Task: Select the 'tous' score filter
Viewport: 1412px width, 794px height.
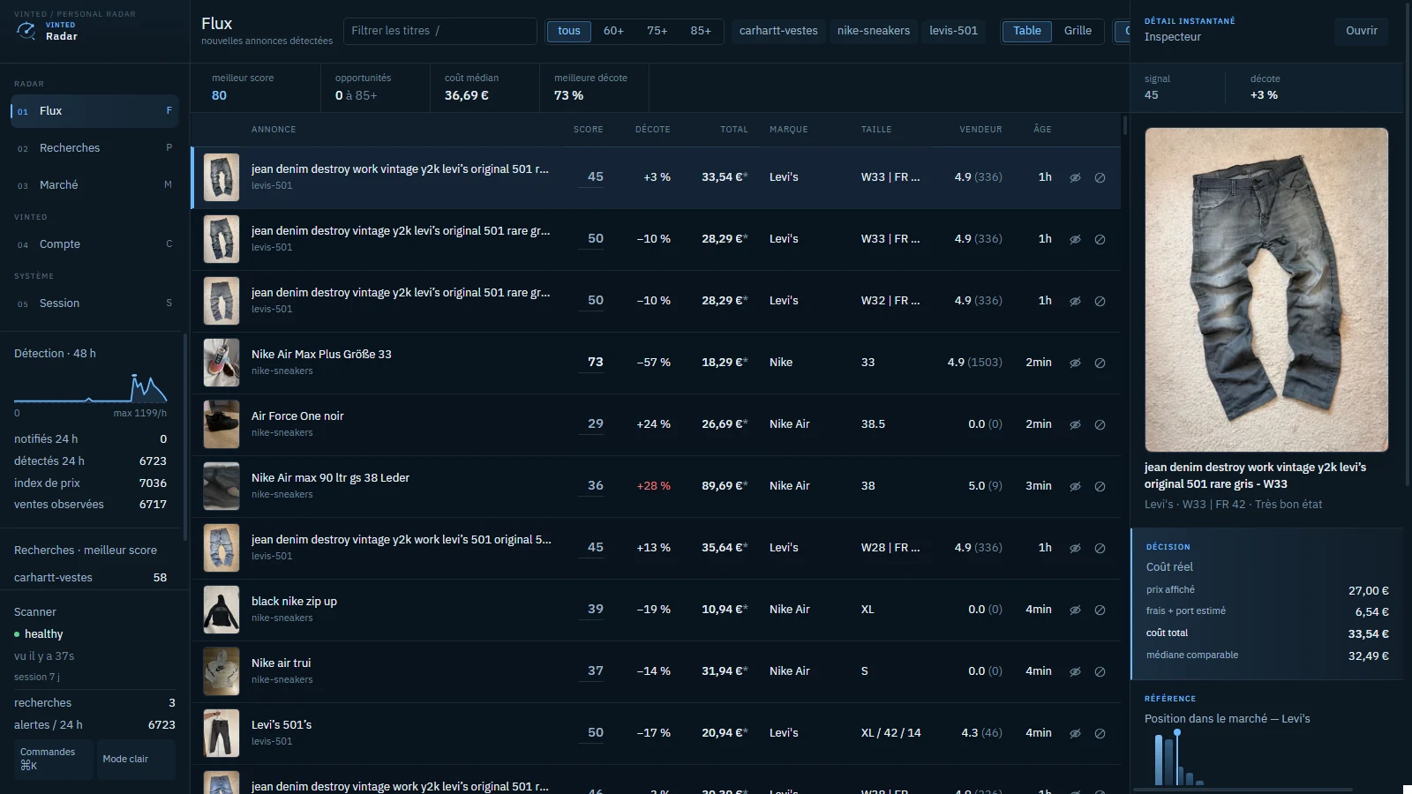Action: (x=569, y=31)
